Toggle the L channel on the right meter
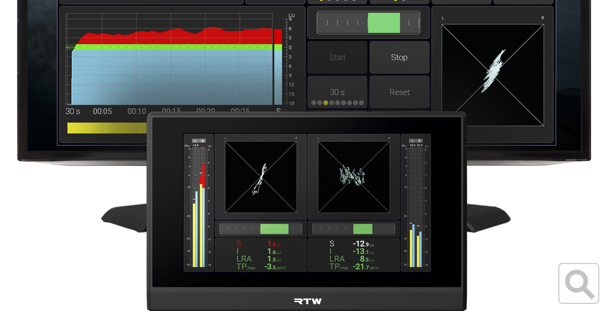The width and height of the screenshot is (607, 311). (412, 141)
